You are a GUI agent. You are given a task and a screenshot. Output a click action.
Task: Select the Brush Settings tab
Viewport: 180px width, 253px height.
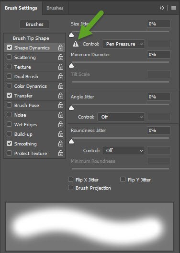(21, 8)
